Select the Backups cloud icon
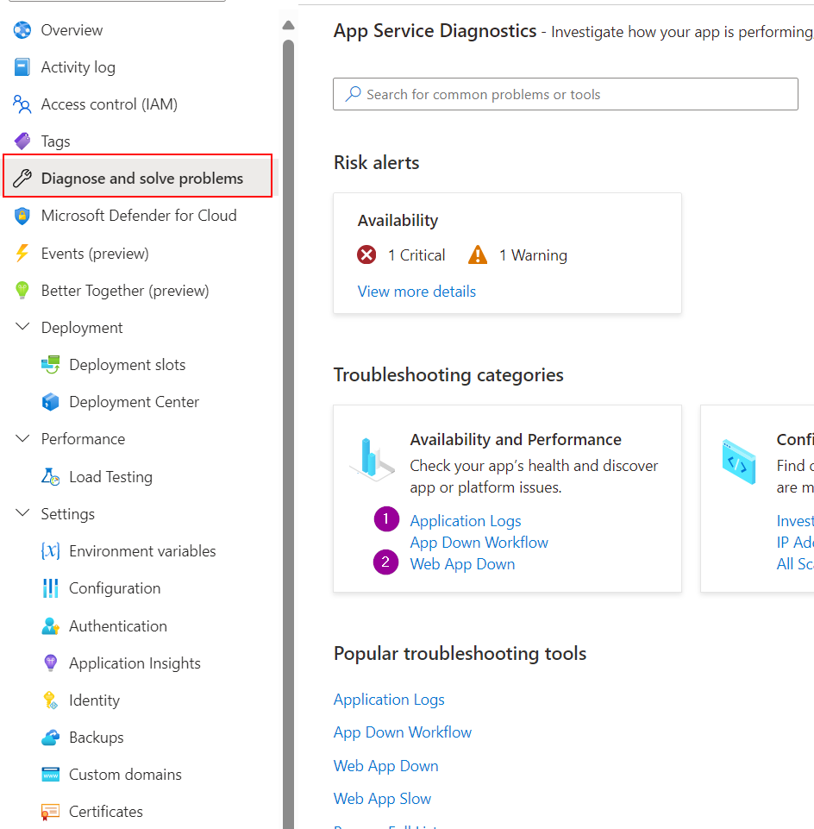This screenshot has width=814, height=829. 50,738
